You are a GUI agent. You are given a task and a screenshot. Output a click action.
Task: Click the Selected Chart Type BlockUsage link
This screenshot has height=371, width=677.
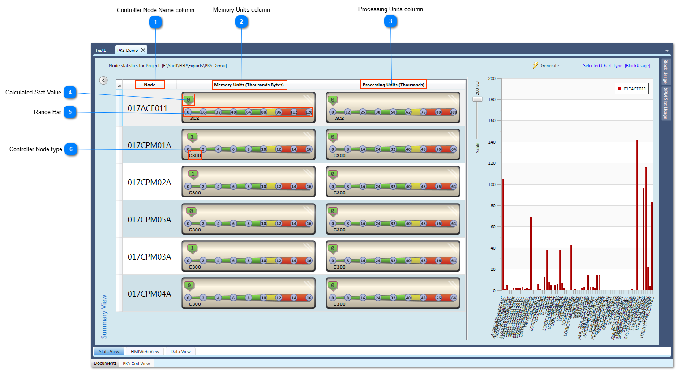pos(617,66)
